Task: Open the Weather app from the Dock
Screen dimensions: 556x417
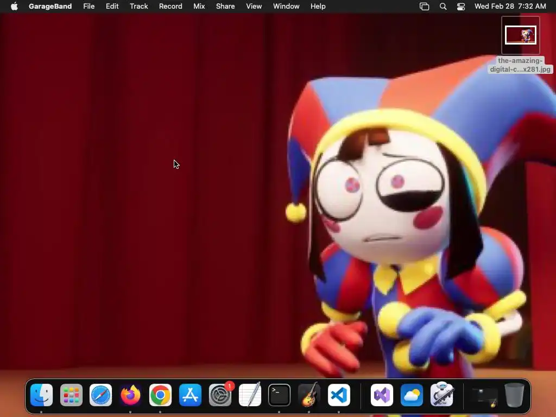Action: (412, 395)
